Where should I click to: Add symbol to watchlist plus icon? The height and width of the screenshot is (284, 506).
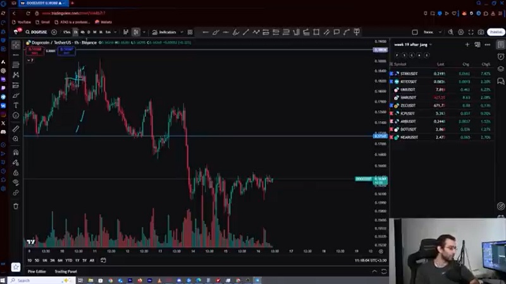(x=467, y=45)
